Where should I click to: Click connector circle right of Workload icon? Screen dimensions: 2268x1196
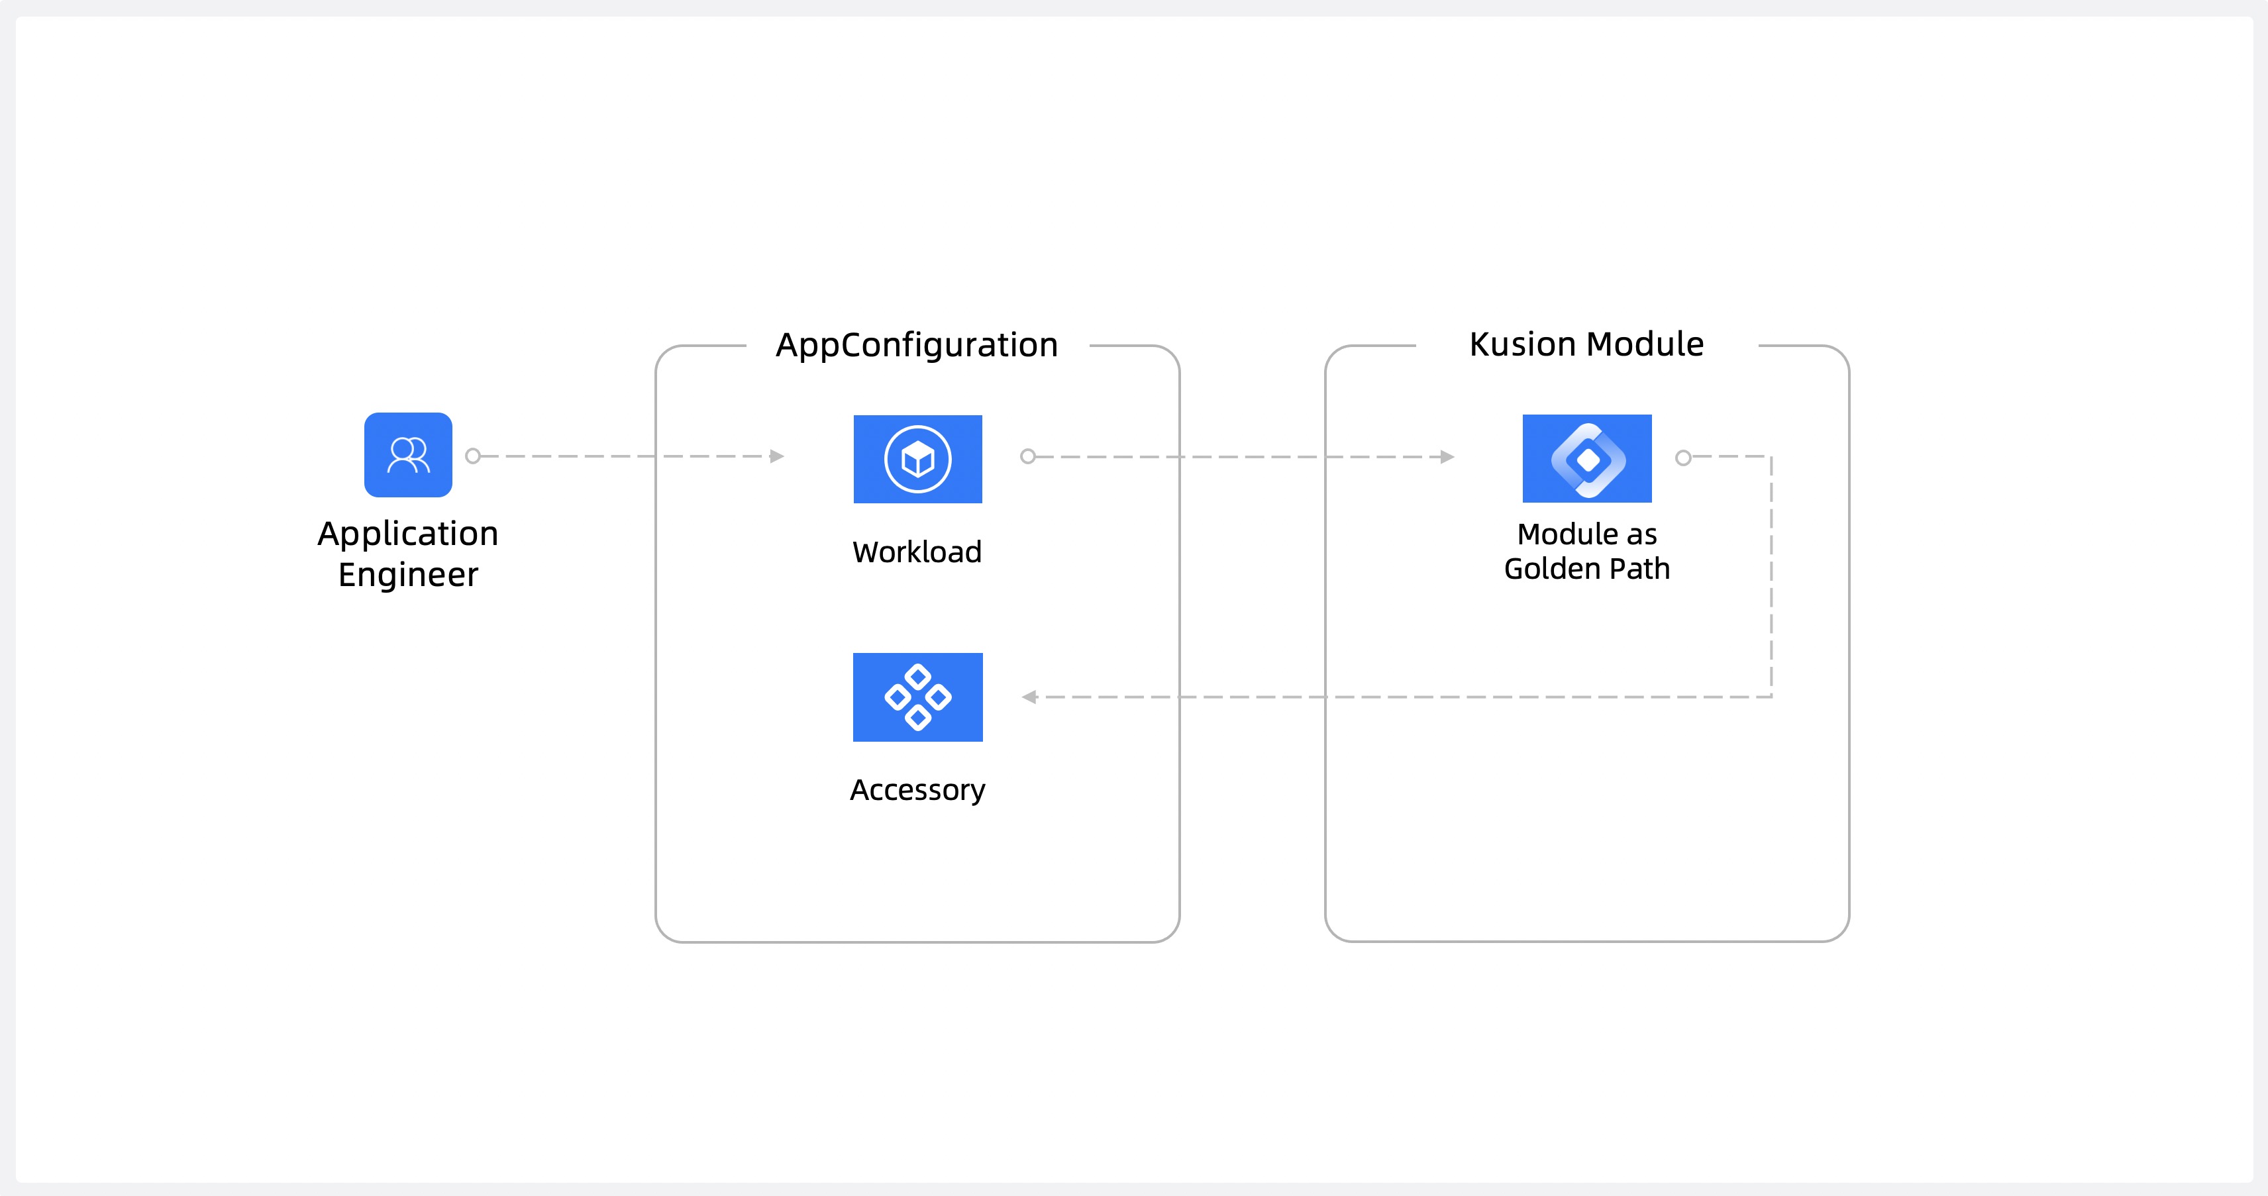pyautogui.click(x=1027, y=456)
